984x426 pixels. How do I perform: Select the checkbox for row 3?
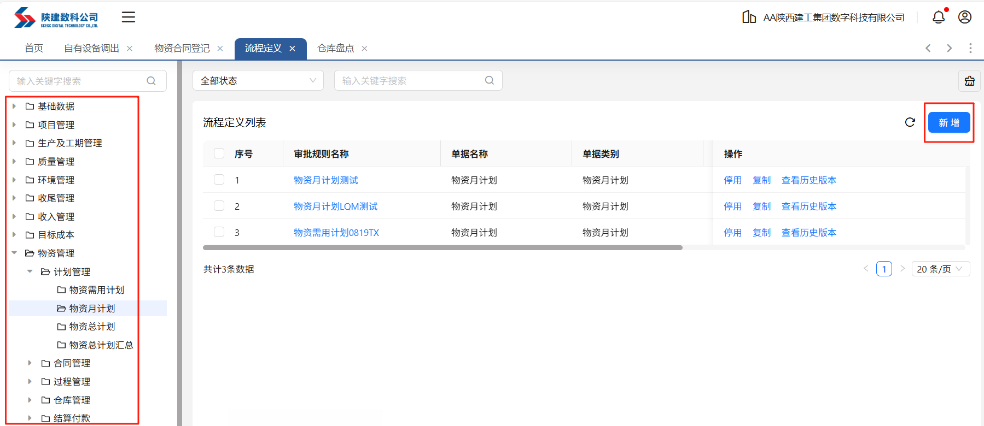(219, 232)
